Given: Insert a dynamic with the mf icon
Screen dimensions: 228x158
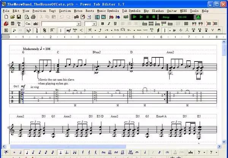Looking at the screenshot, I should (68, 30).
